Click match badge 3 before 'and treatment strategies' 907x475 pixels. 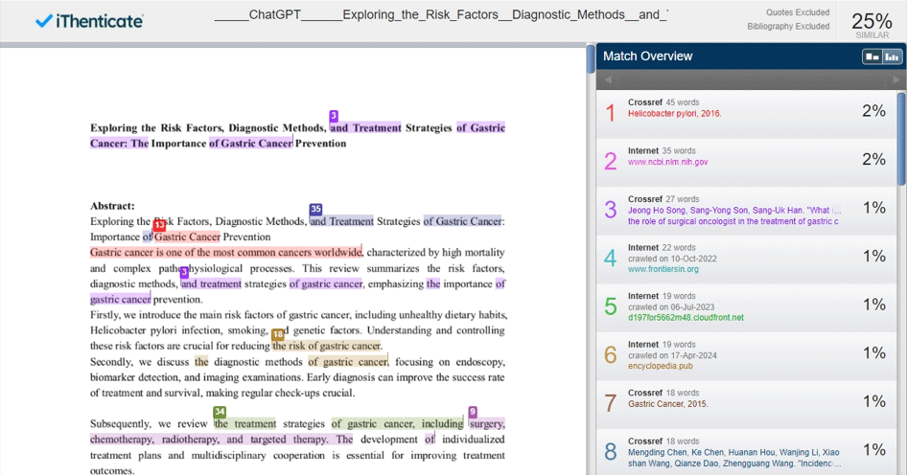(184, 272)
